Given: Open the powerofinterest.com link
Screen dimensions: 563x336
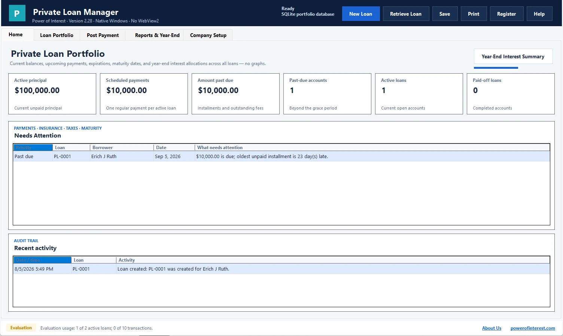Looking at the screenshot, I should 533,328.
